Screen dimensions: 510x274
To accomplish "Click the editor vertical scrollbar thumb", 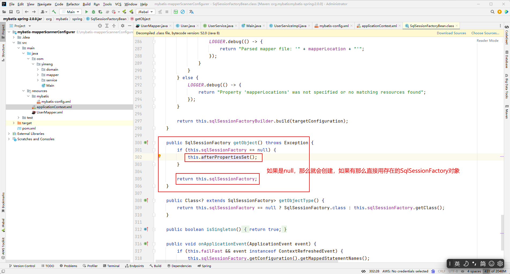I will 502,232.
